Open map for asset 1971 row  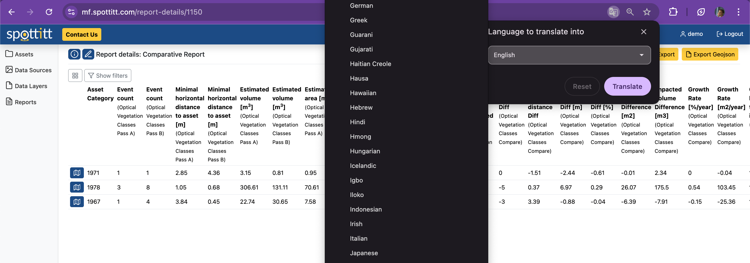tap(77, 173)
